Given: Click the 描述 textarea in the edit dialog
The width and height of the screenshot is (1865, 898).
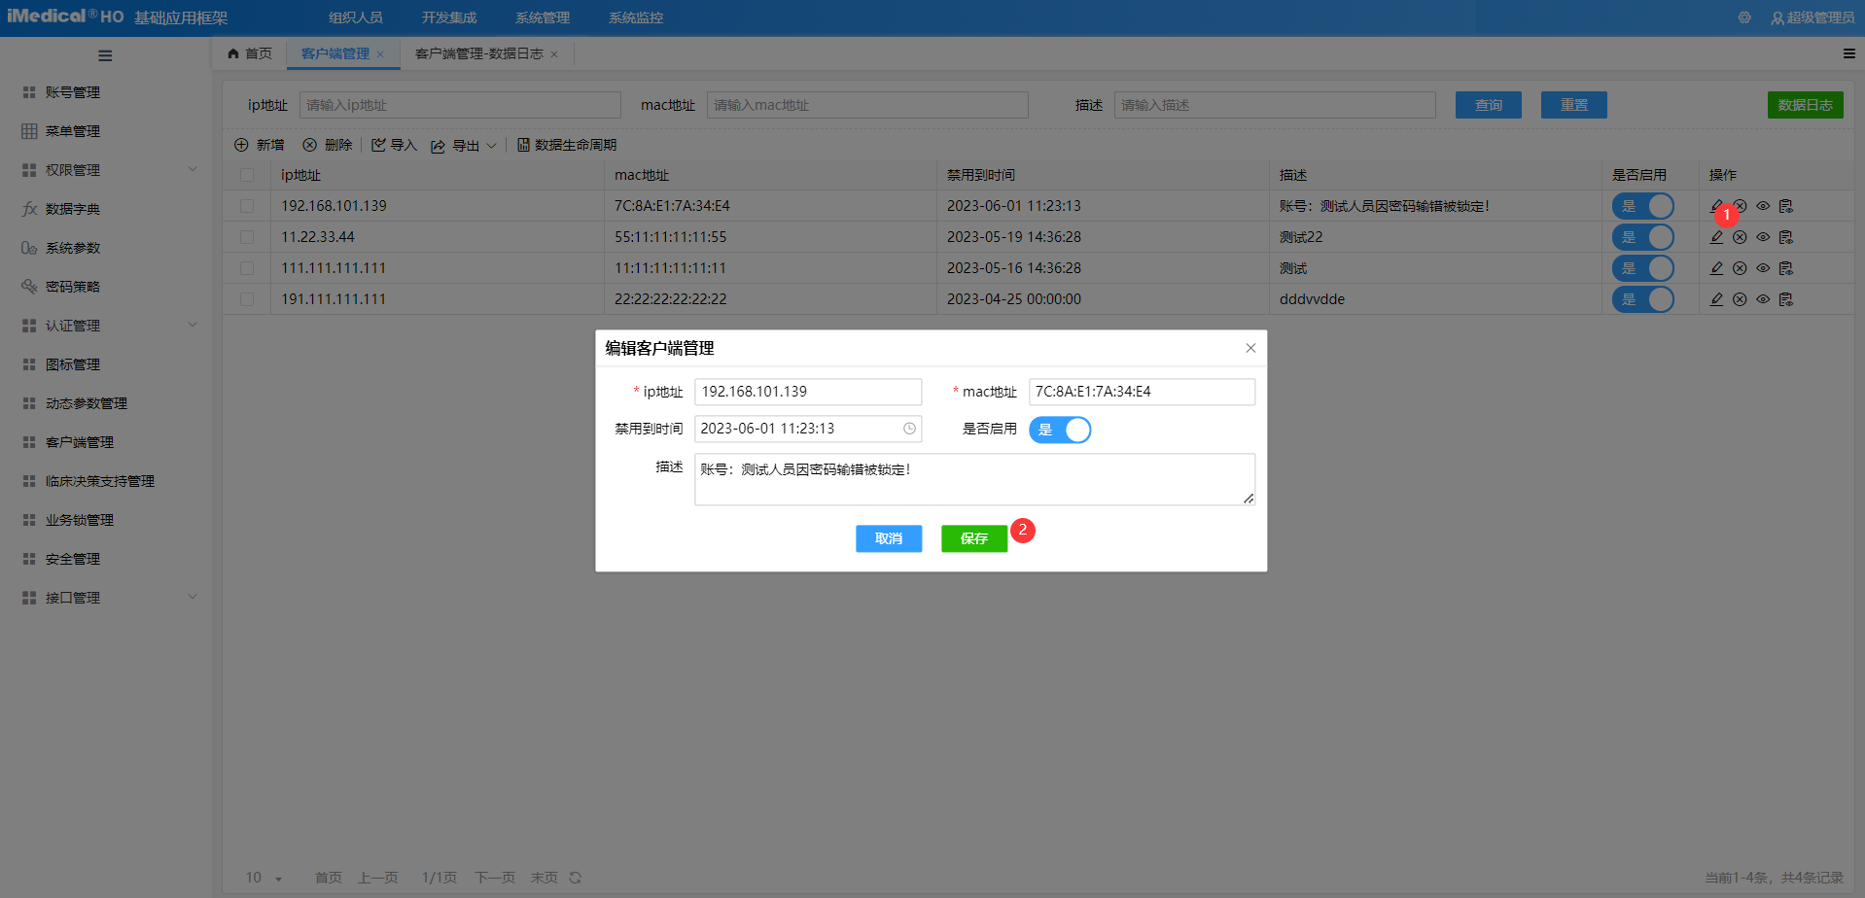Looking at the screenshot, I should tap(974, 479).
